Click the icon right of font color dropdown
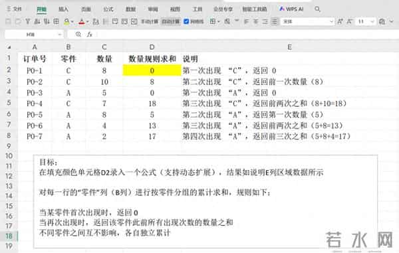This screenshot has height=253, width=399. (x=96, y=22)
